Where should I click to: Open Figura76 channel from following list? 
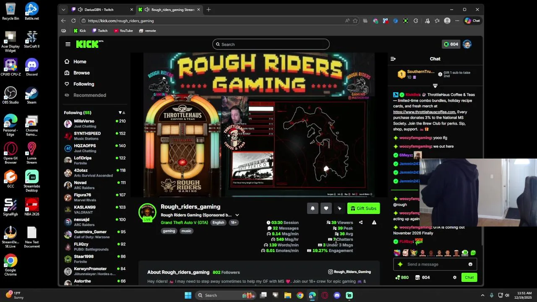click(95, 197)
